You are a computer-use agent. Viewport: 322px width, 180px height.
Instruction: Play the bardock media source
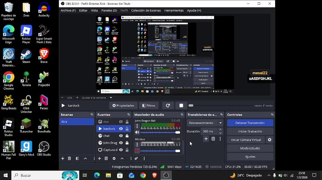63,105
